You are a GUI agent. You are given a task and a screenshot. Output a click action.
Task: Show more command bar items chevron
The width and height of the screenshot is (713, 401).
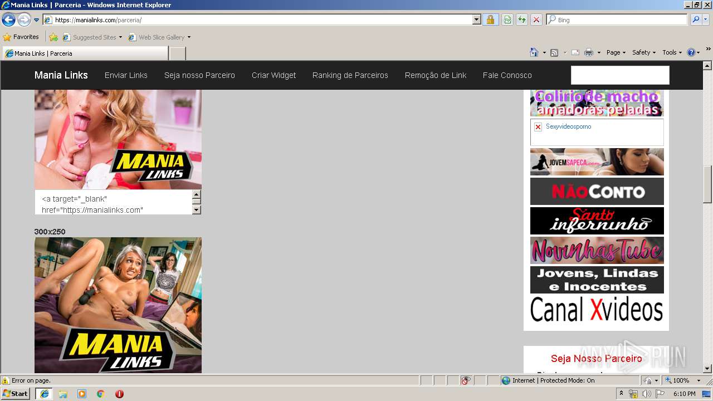709,50
